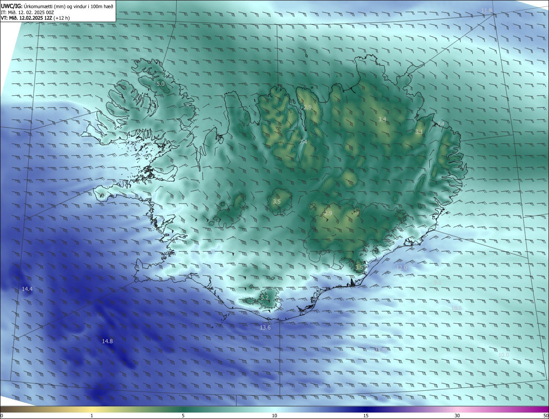The image size is (549, 419).
Task: Click the 10 tick on the colour scale
Action: [x=274, y=416]
